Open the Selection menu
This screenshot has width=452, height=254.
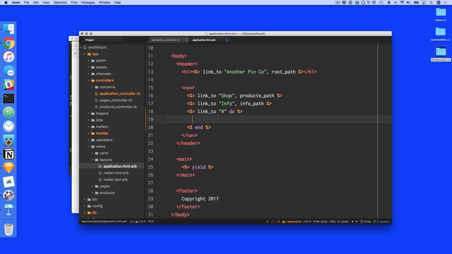[x=60, y=3]
